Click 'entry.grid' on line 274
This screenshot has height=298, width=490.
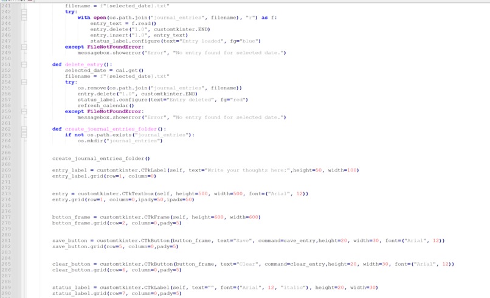click(x=68, y=200)
